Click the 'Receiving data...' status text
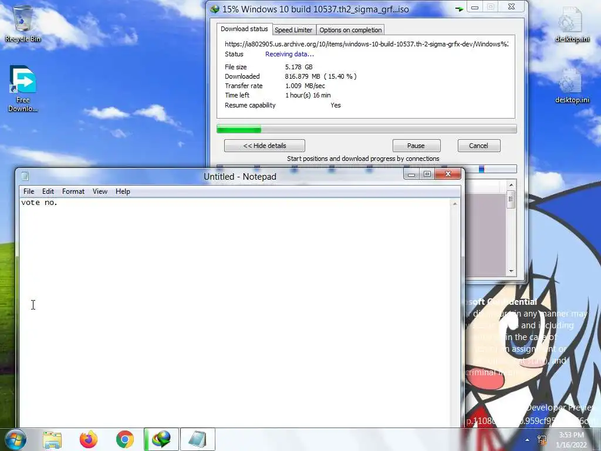The height and width of the screenshot is (451, 601). tap(289, 54)
